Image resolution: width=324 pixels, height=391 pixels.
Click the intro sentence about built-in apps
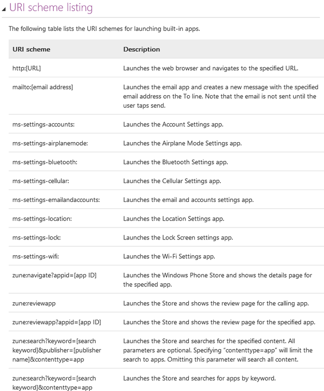coord(104,29)
